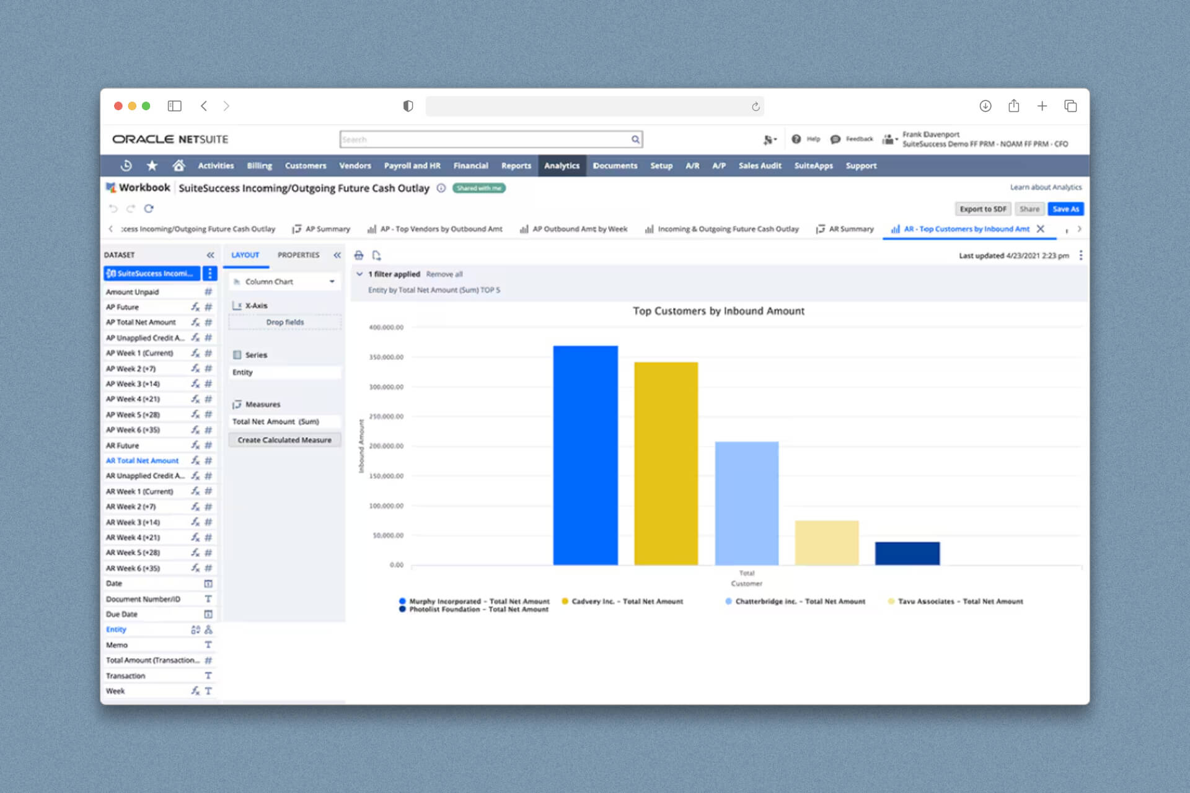Viewport: 1190px width, 793px height.
Task: Click the text type icon for Memo field
Action: (208, 645)
